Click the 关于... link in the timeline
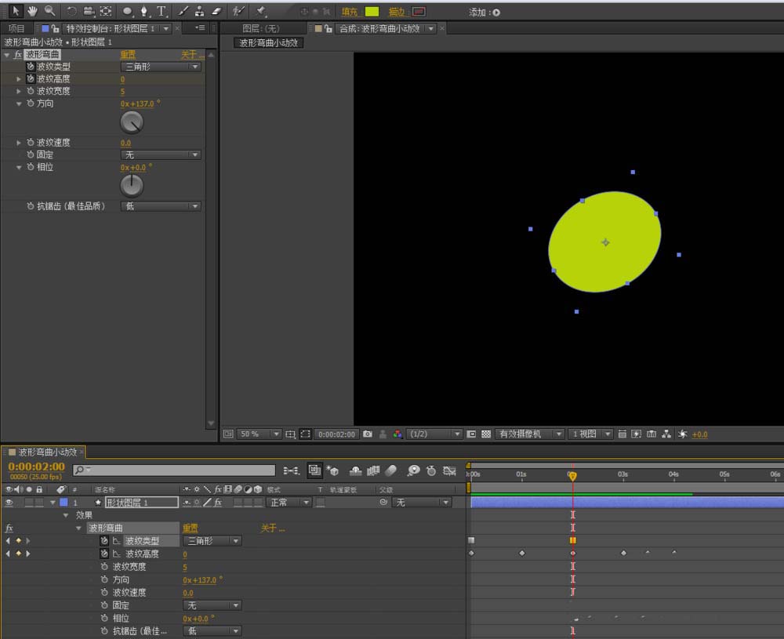Screen dimensions: 784x639 (273, 528)
